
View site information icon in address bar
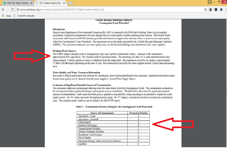tap(18, 10)
